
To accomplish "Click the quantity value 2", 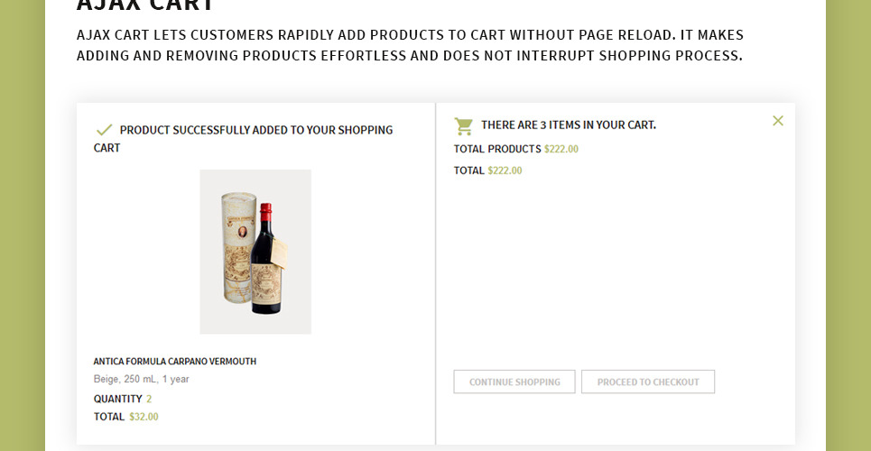I will pyautogui.click(x=149, y=399).
